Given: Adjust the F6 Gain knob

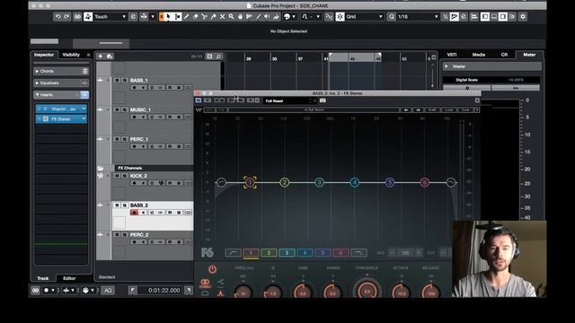Looking at the screenshot, I should tap(303, 292).
